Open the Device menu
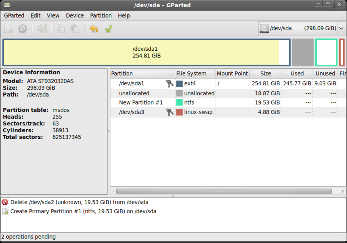This screenshot has height=243, width=347. [74, 15]
